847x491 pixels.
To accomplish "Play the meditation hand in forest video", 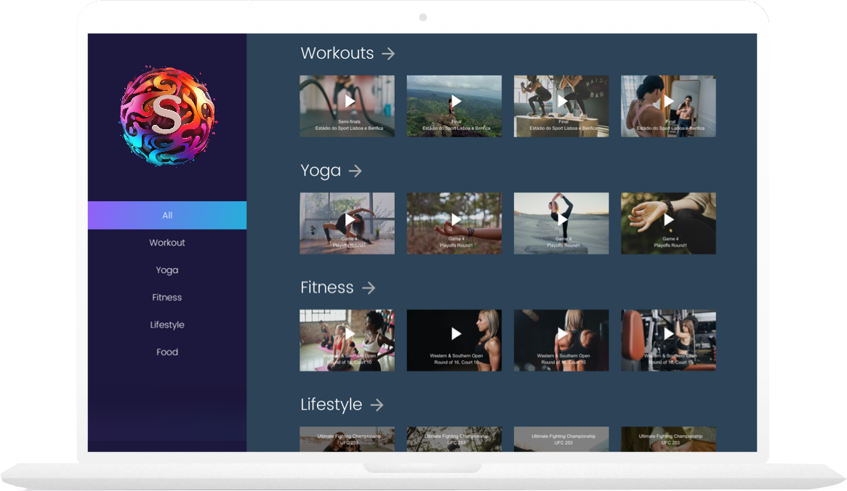I will click(456, 219).
